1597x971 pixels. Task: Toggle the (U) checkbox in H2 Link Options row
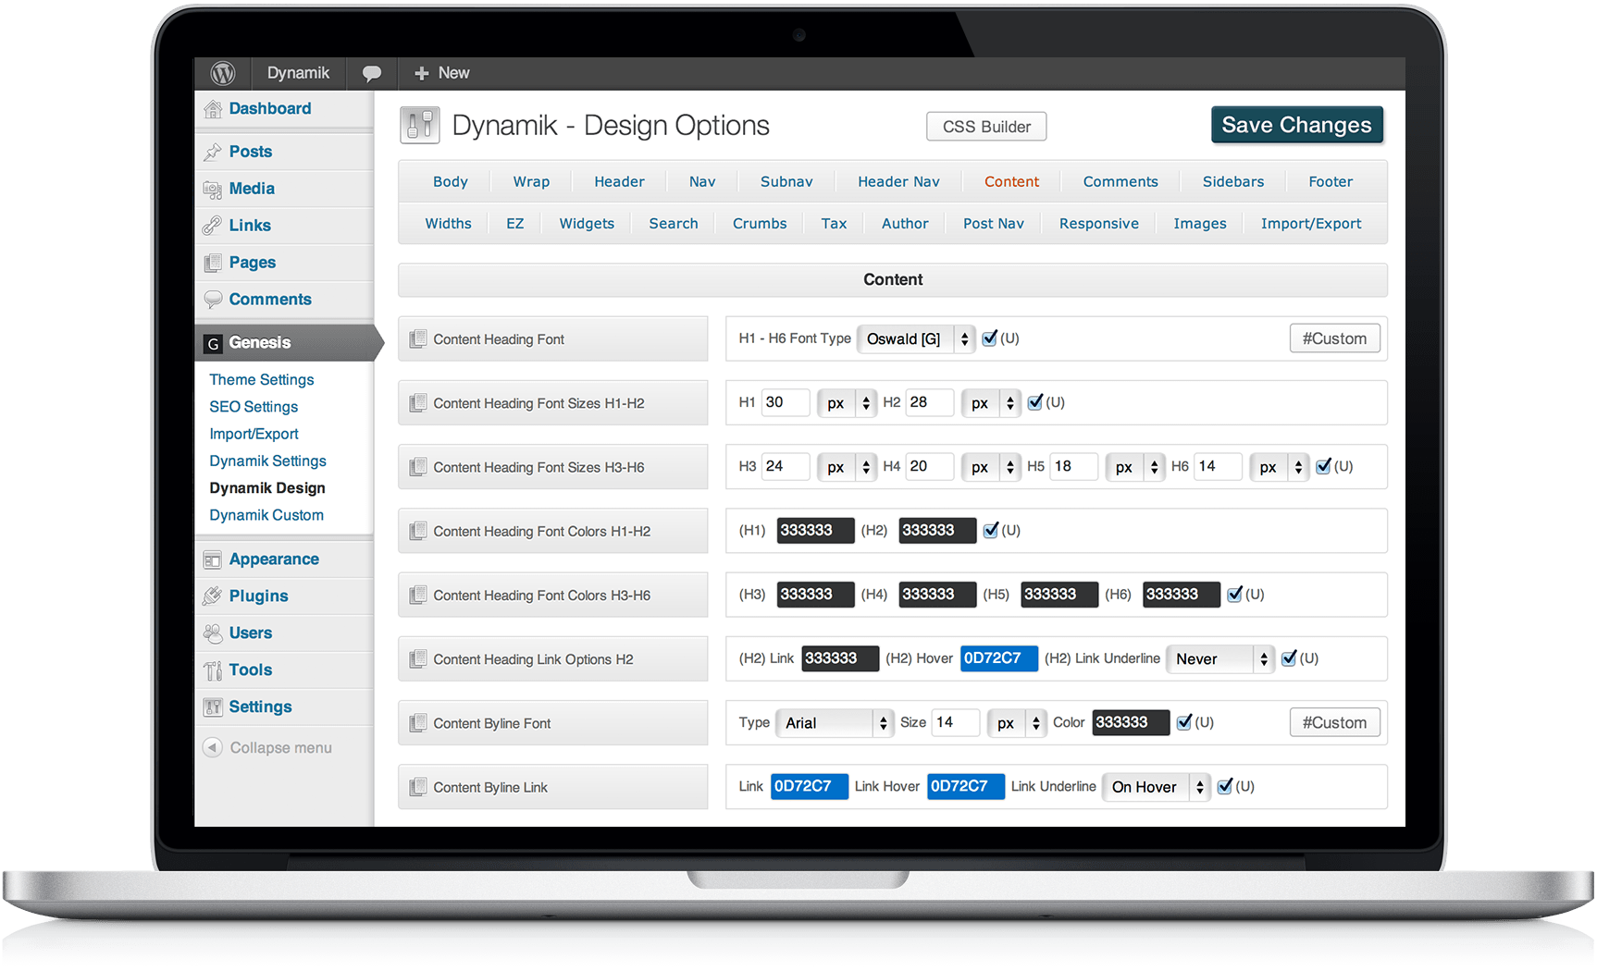coord(1289,658)
